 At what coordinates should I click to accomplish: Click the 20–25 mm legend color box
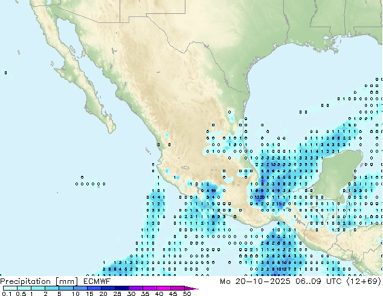tap(108, 288)
